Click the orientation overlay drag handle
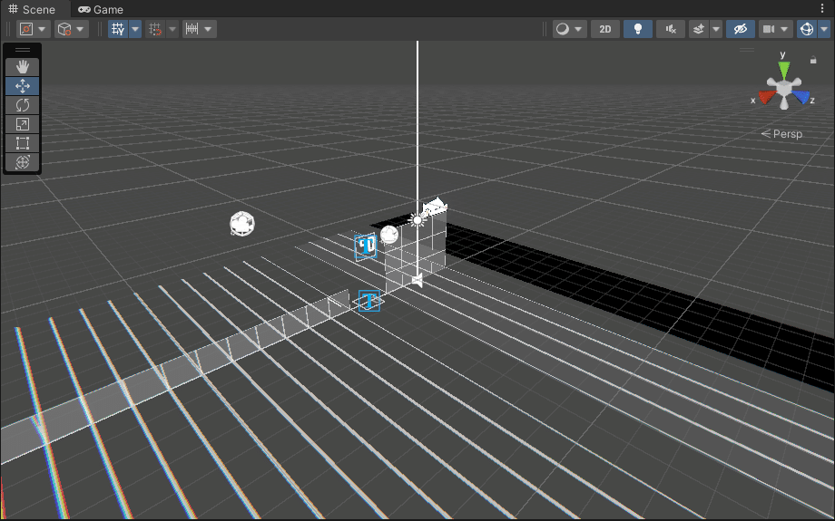835x521 pixels. [747, 50]
